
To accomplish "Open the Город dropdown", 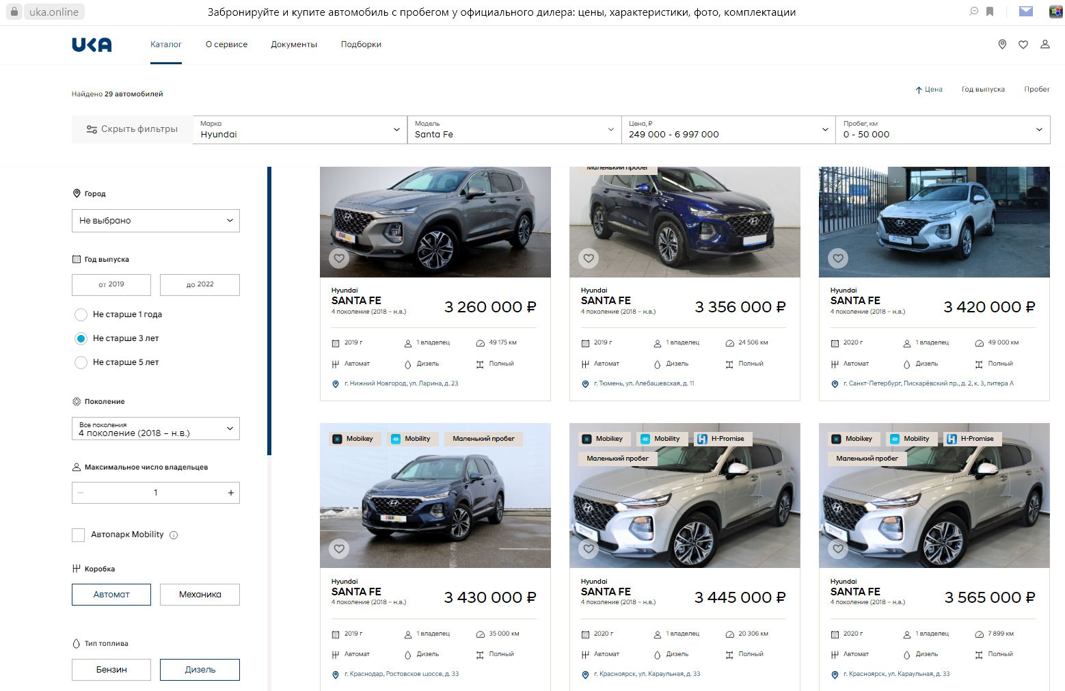I will tap(156, 221).
